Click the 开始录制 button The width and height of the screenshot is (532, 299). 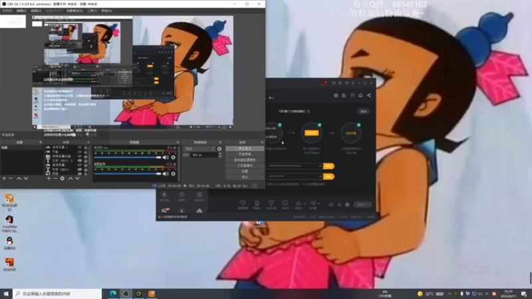point(245,154)
